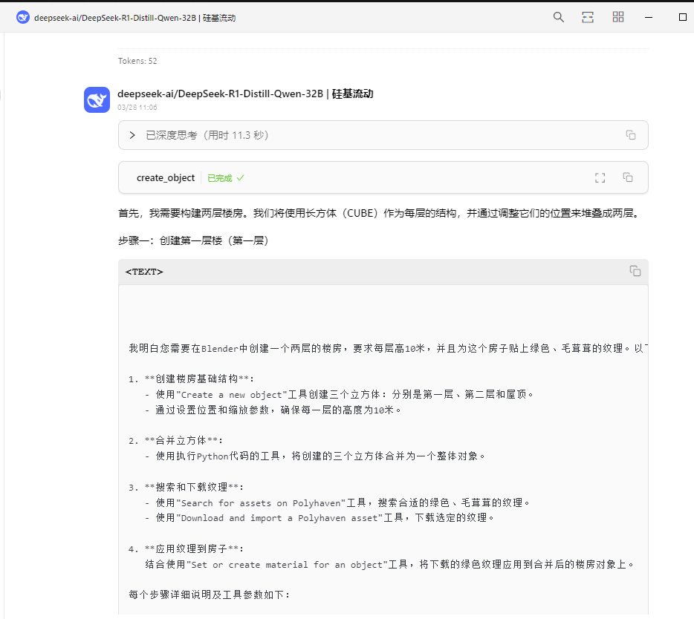694x619 pixels.
Task: Click the 已深度思考 (用时 11.3 秒) text
Action: pyautogui.click(x=207, y=135)
